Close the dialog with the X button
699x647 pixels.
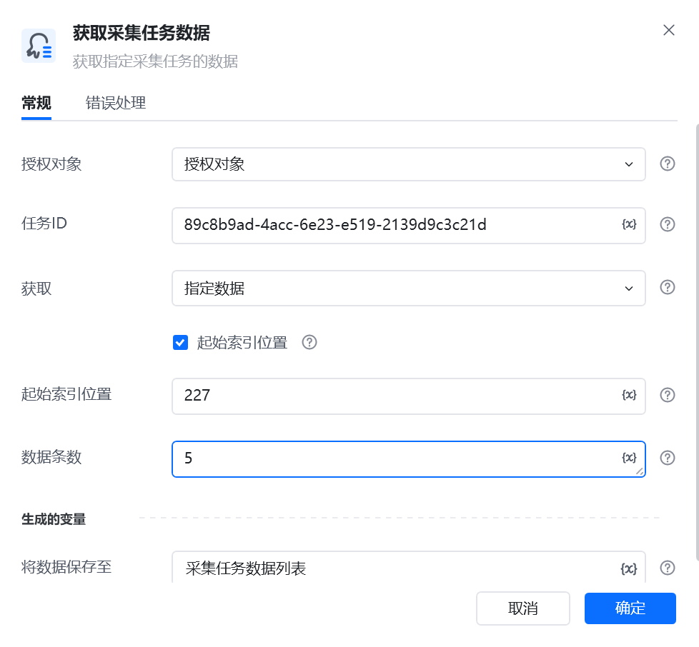(669, 30)
